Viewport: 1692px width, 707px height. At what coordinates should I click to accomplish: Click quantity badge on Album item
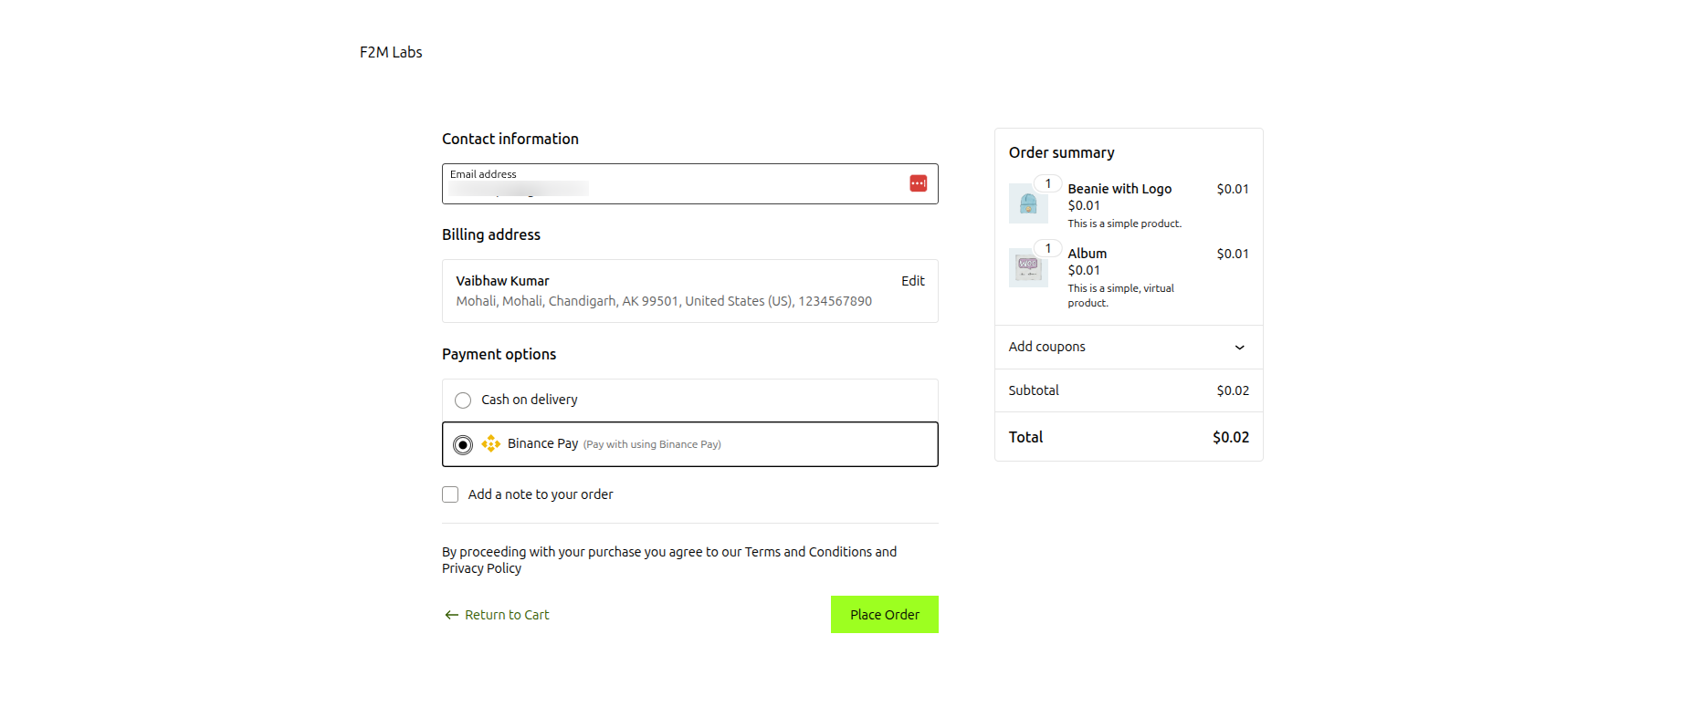[x=1048, y=248]
